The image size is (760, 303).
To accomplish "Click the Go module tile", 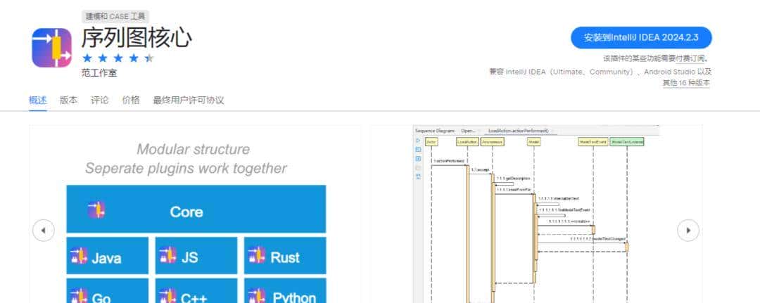I will [x=108, y=290].
